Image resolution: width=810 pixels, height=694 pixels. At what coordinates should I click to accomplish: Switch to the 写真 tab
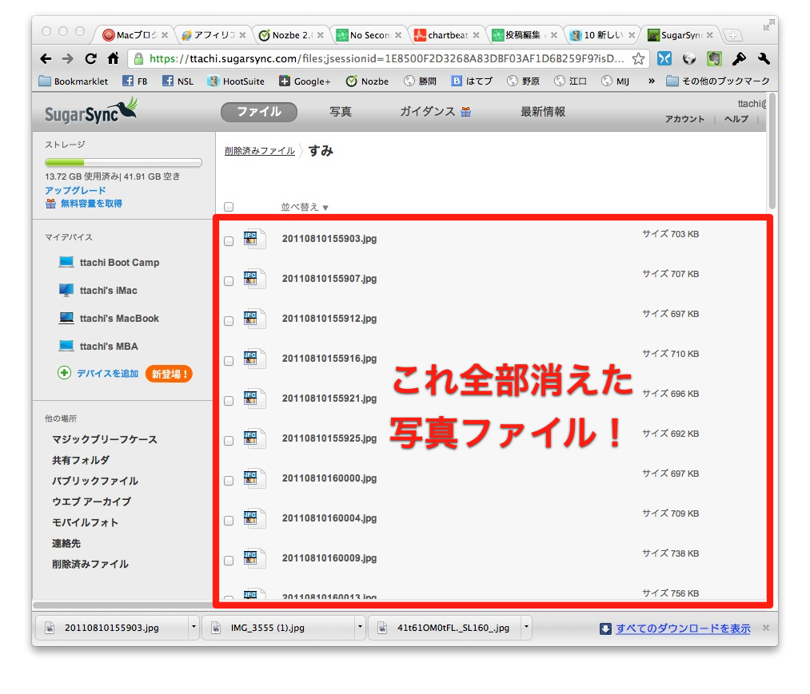tap(341, 112)
